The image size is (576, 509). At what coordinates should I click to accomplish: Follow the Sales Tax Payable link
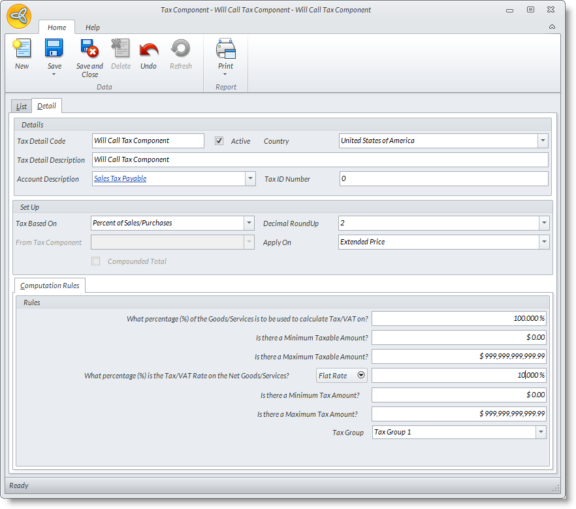120,178
